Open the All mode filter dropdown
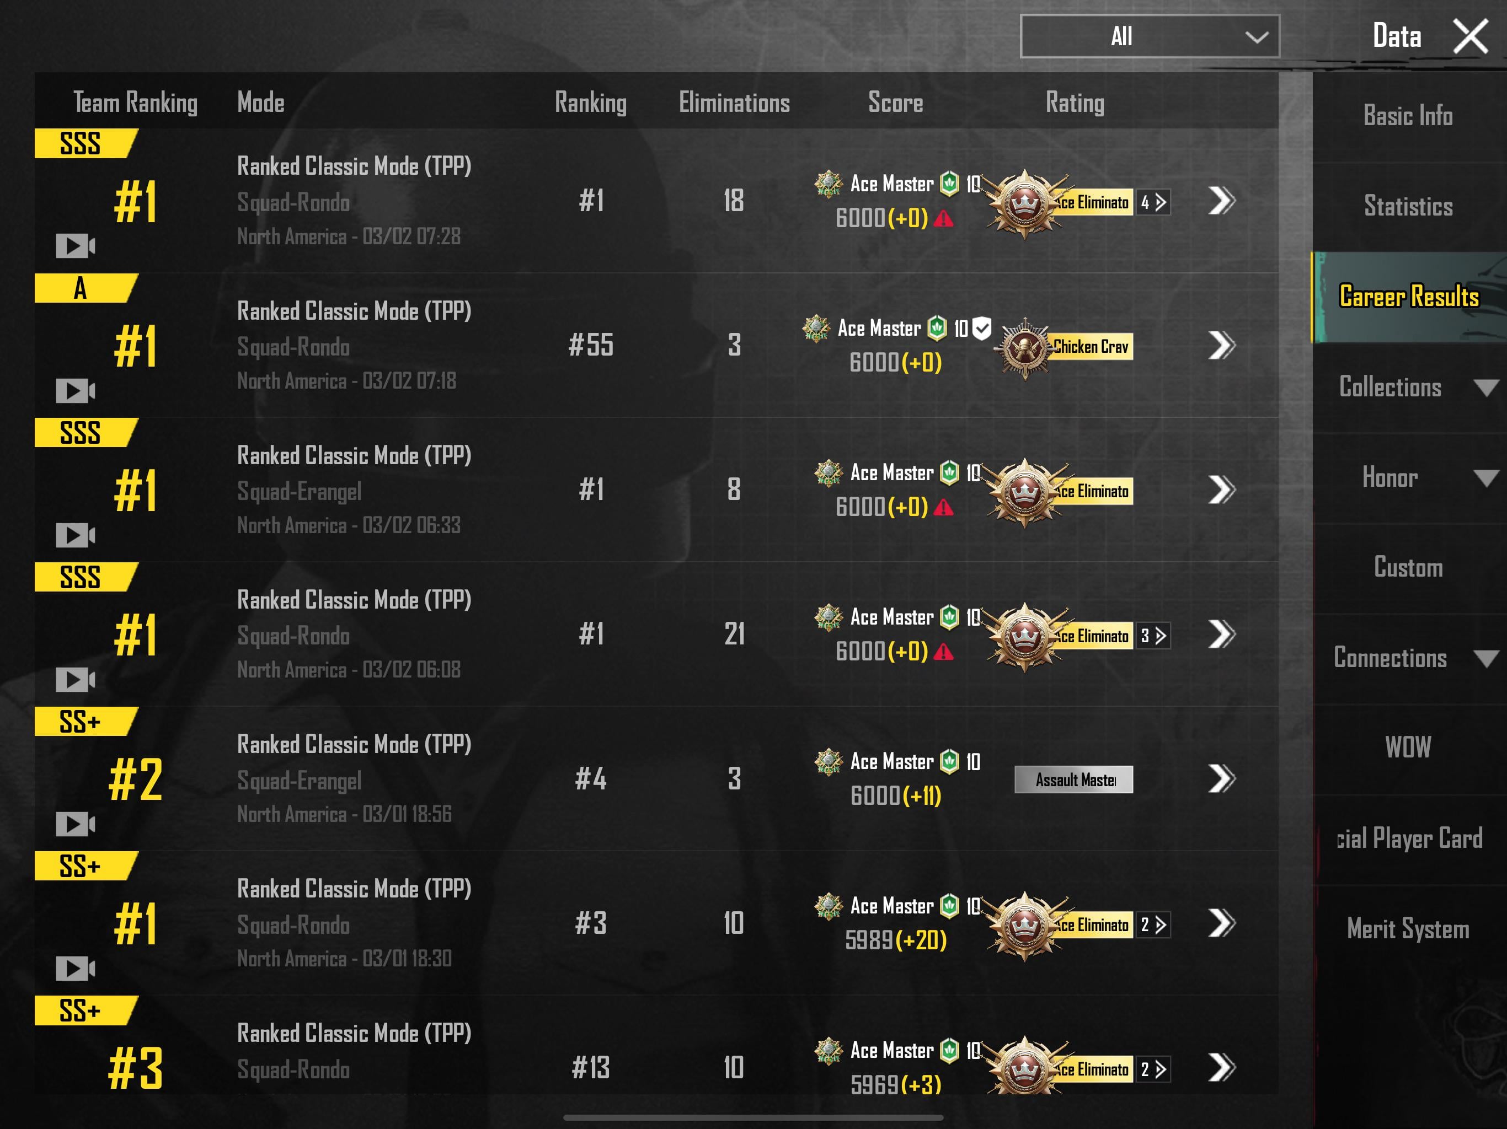1507x1129 pixels. click(x=1150, y=36)
